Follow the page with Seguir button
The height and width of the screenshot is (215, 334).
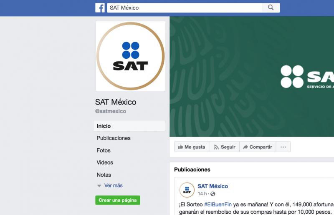(x=224, y=147)
